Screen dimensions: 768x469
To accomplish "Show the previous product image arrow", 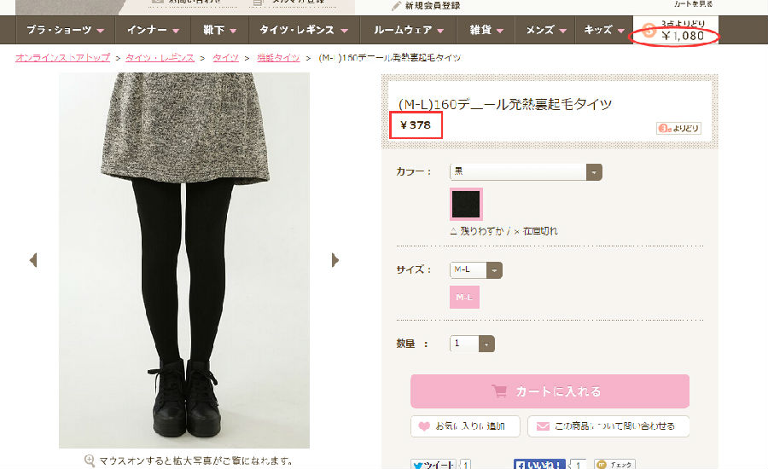I will 33,260.
